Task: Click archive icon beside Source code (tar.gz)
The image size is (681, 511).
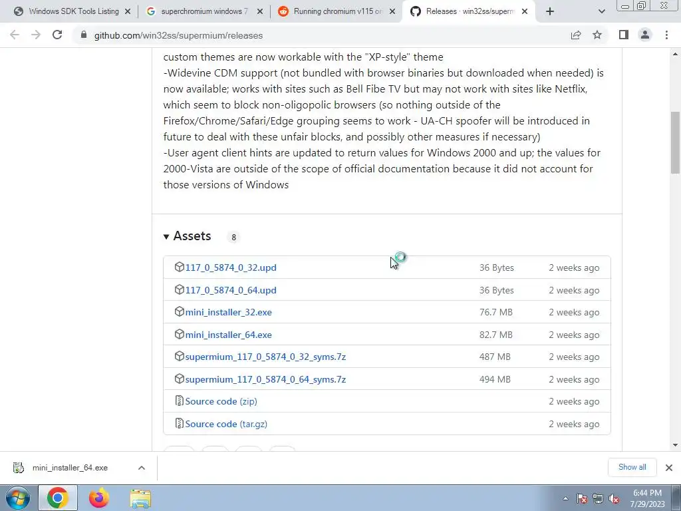Action: pos(179,423)
